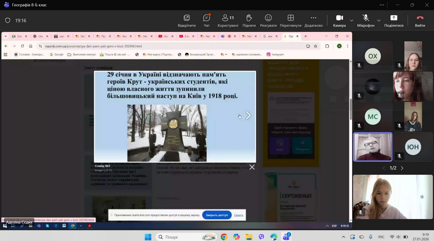Image resolution: width=434 pixels, height=241 pixels.
Task: Open Microsoft Teams from the Windows taskbar
Action: point(286,237)
